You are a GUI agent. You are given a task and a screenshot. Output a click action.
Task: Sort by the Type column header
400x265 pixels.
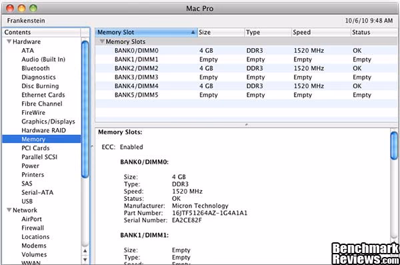point(268,32)
